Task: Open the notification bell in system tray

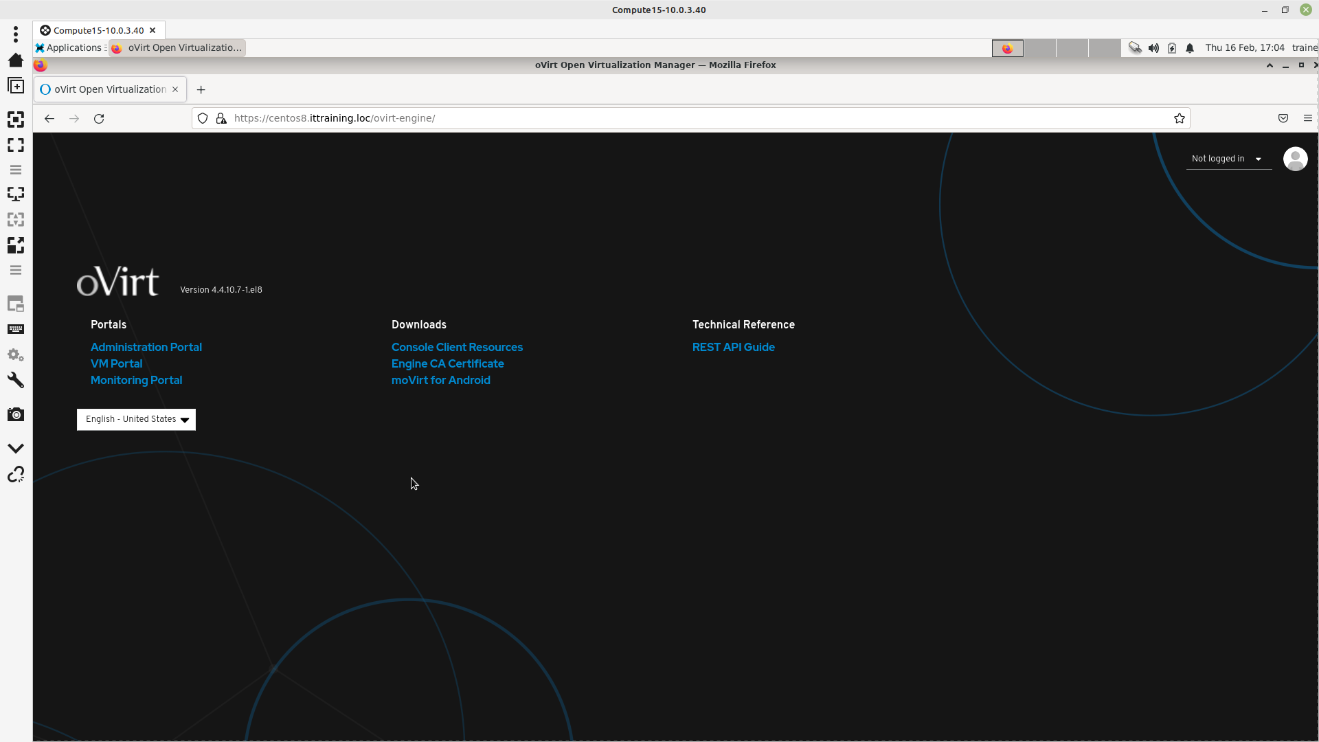Action: point(1190,48)
